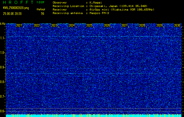
Task: Click the 2030 time marker
Action: pyautogui.click(x=177, y=25)
